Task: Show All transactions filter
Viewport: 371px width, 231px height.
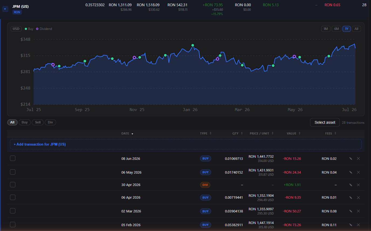Action: pos(12,122)
